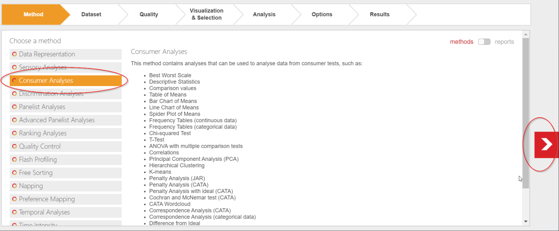Click the red next arrow button

546,145
